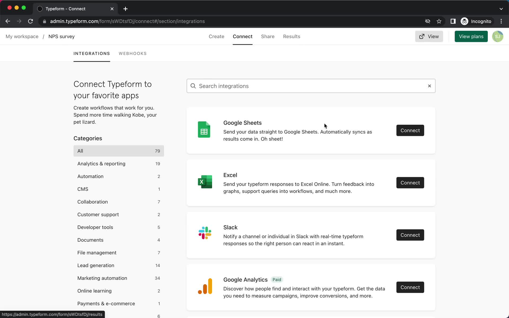The height and width of the screenshot is (318, 509).
Task: Click the Excel integration title
Action: [x=230, y=175]
